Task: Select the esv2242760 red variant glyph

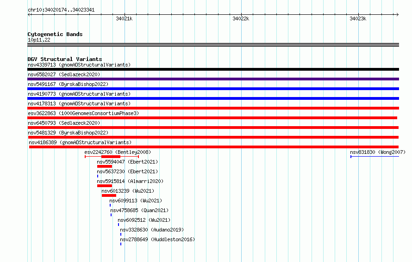Action: point(112,157)
